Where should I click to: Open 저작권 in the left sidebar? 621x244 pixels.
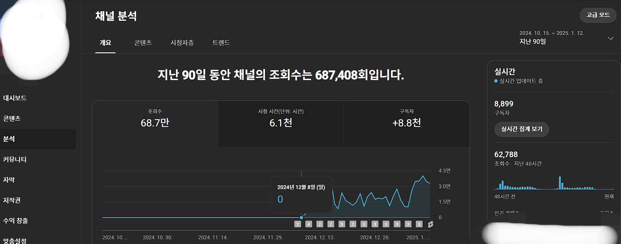pos(12,200)
